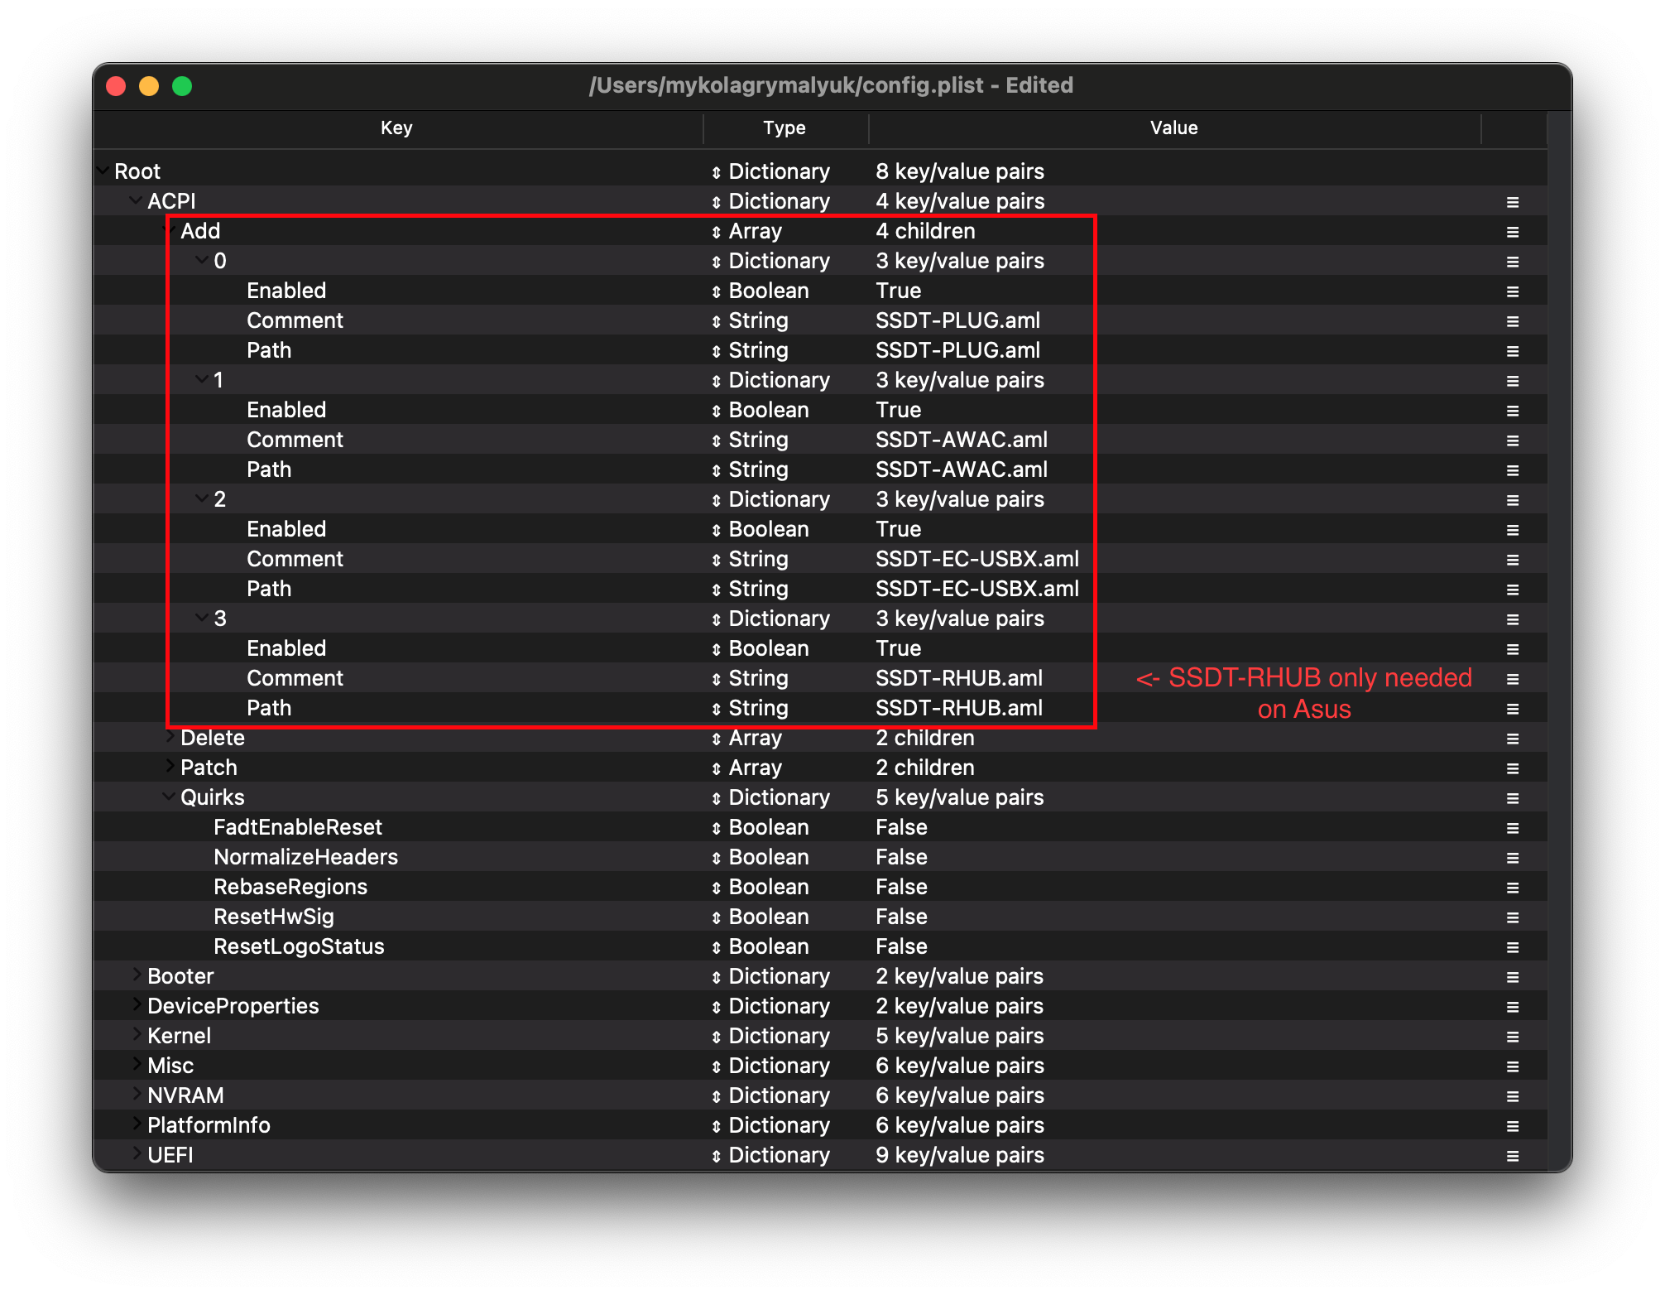Click the False value of NormalizeHeaders
Image resolution: width=1665 pixels, height=1295 pixels.
[901, 857]
